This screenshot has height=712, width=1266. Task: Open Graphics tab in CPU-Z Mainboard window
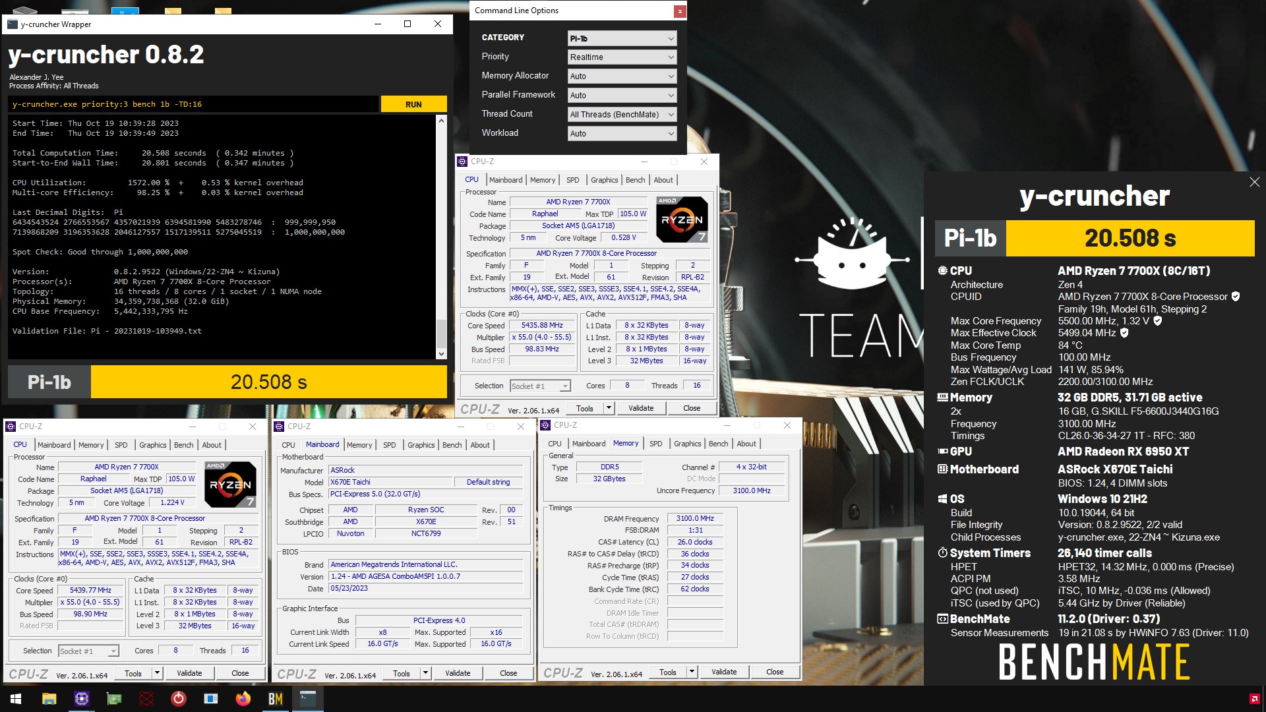[421, 445]
